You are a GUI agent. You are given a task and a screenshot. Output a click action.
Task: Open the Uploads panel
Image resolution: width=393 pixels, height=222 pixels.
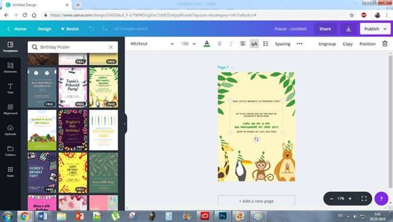(x=10, y=130)
